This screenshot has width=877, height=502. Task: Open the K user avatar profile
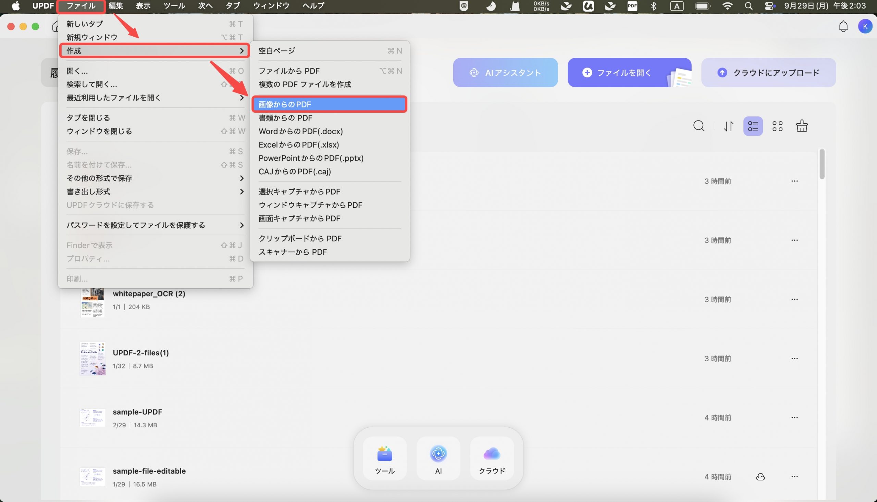point(865,27)
